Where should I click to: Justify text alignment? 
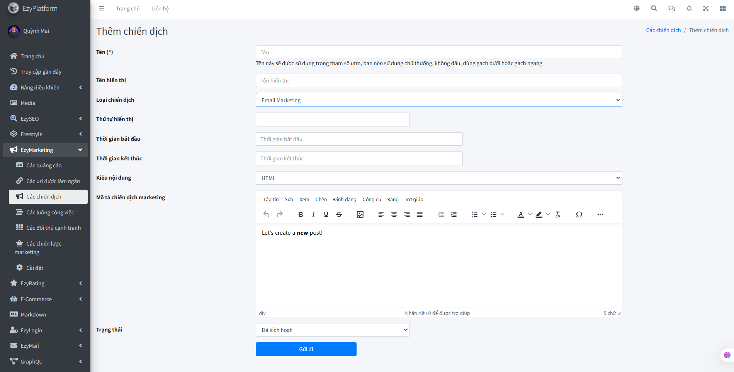tap(420, 214)
